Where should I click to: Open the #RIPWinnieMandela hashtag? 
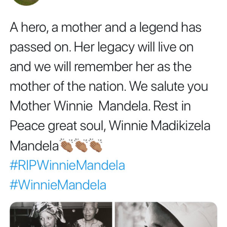coord(67,165)
